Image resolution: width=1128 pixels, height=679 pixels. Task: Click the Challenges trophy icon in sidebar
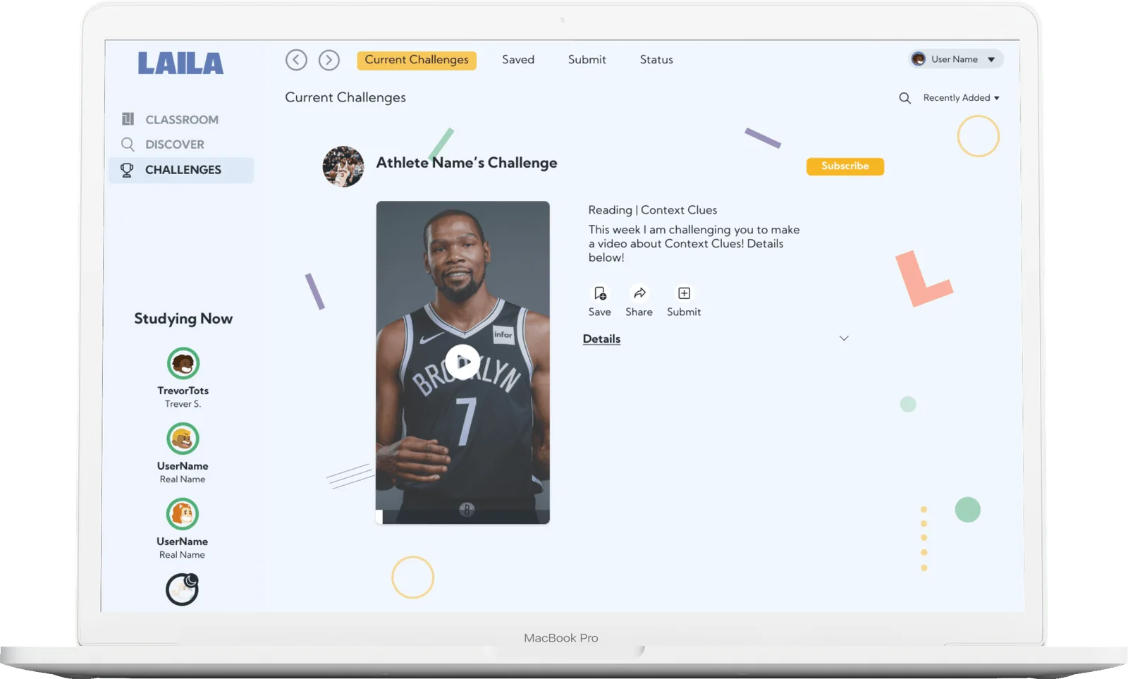(x=127, y=170)
